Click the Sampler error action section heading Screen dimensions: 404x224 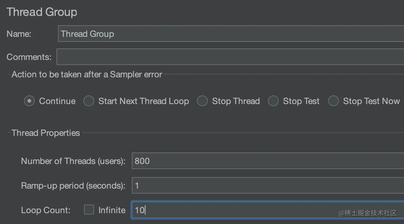(87, 74)
